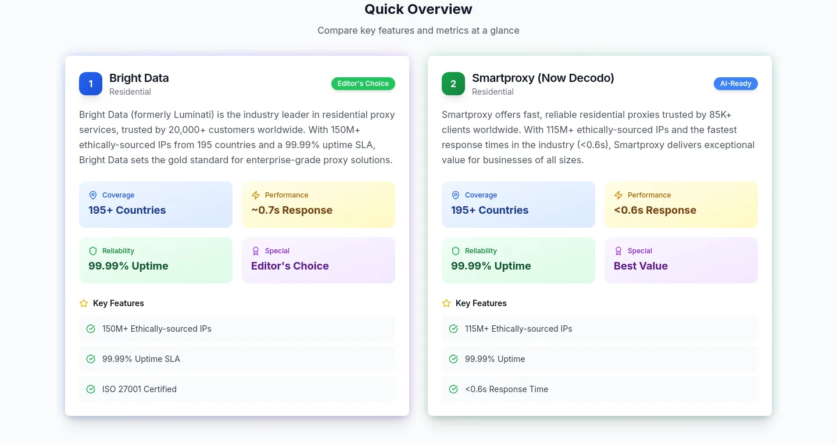The width and height of the screenshot is (837, 445).
Task: Click Bright Data's 99.99% Uptime reliability value
Action: 128,266
